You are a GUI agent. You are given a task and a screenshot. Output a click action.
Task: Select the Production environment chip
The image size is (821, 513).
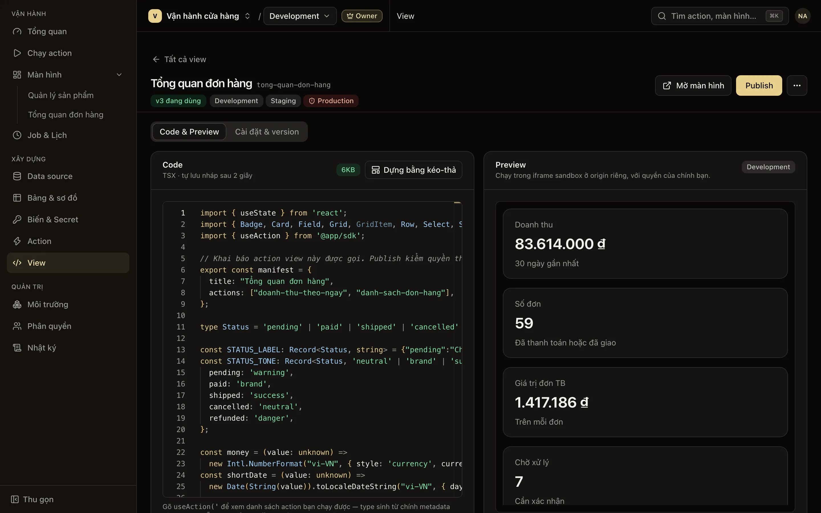331,101
